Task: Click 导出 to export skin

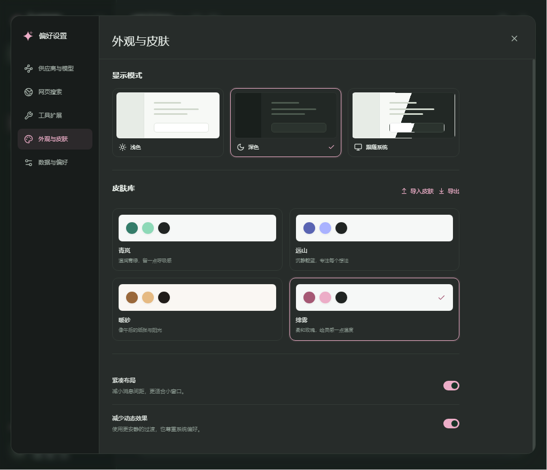Action: click(449, 191)
